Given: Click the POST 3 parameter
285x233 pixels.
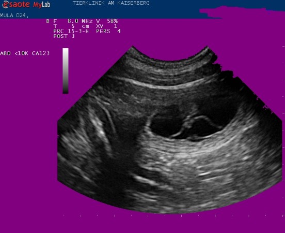Looking at the screenshot, I should coord(64,36).
